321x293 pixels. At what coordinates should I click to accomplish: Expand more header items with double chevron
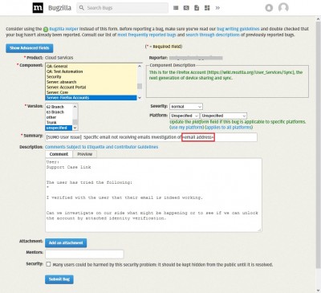pos(217,8)
